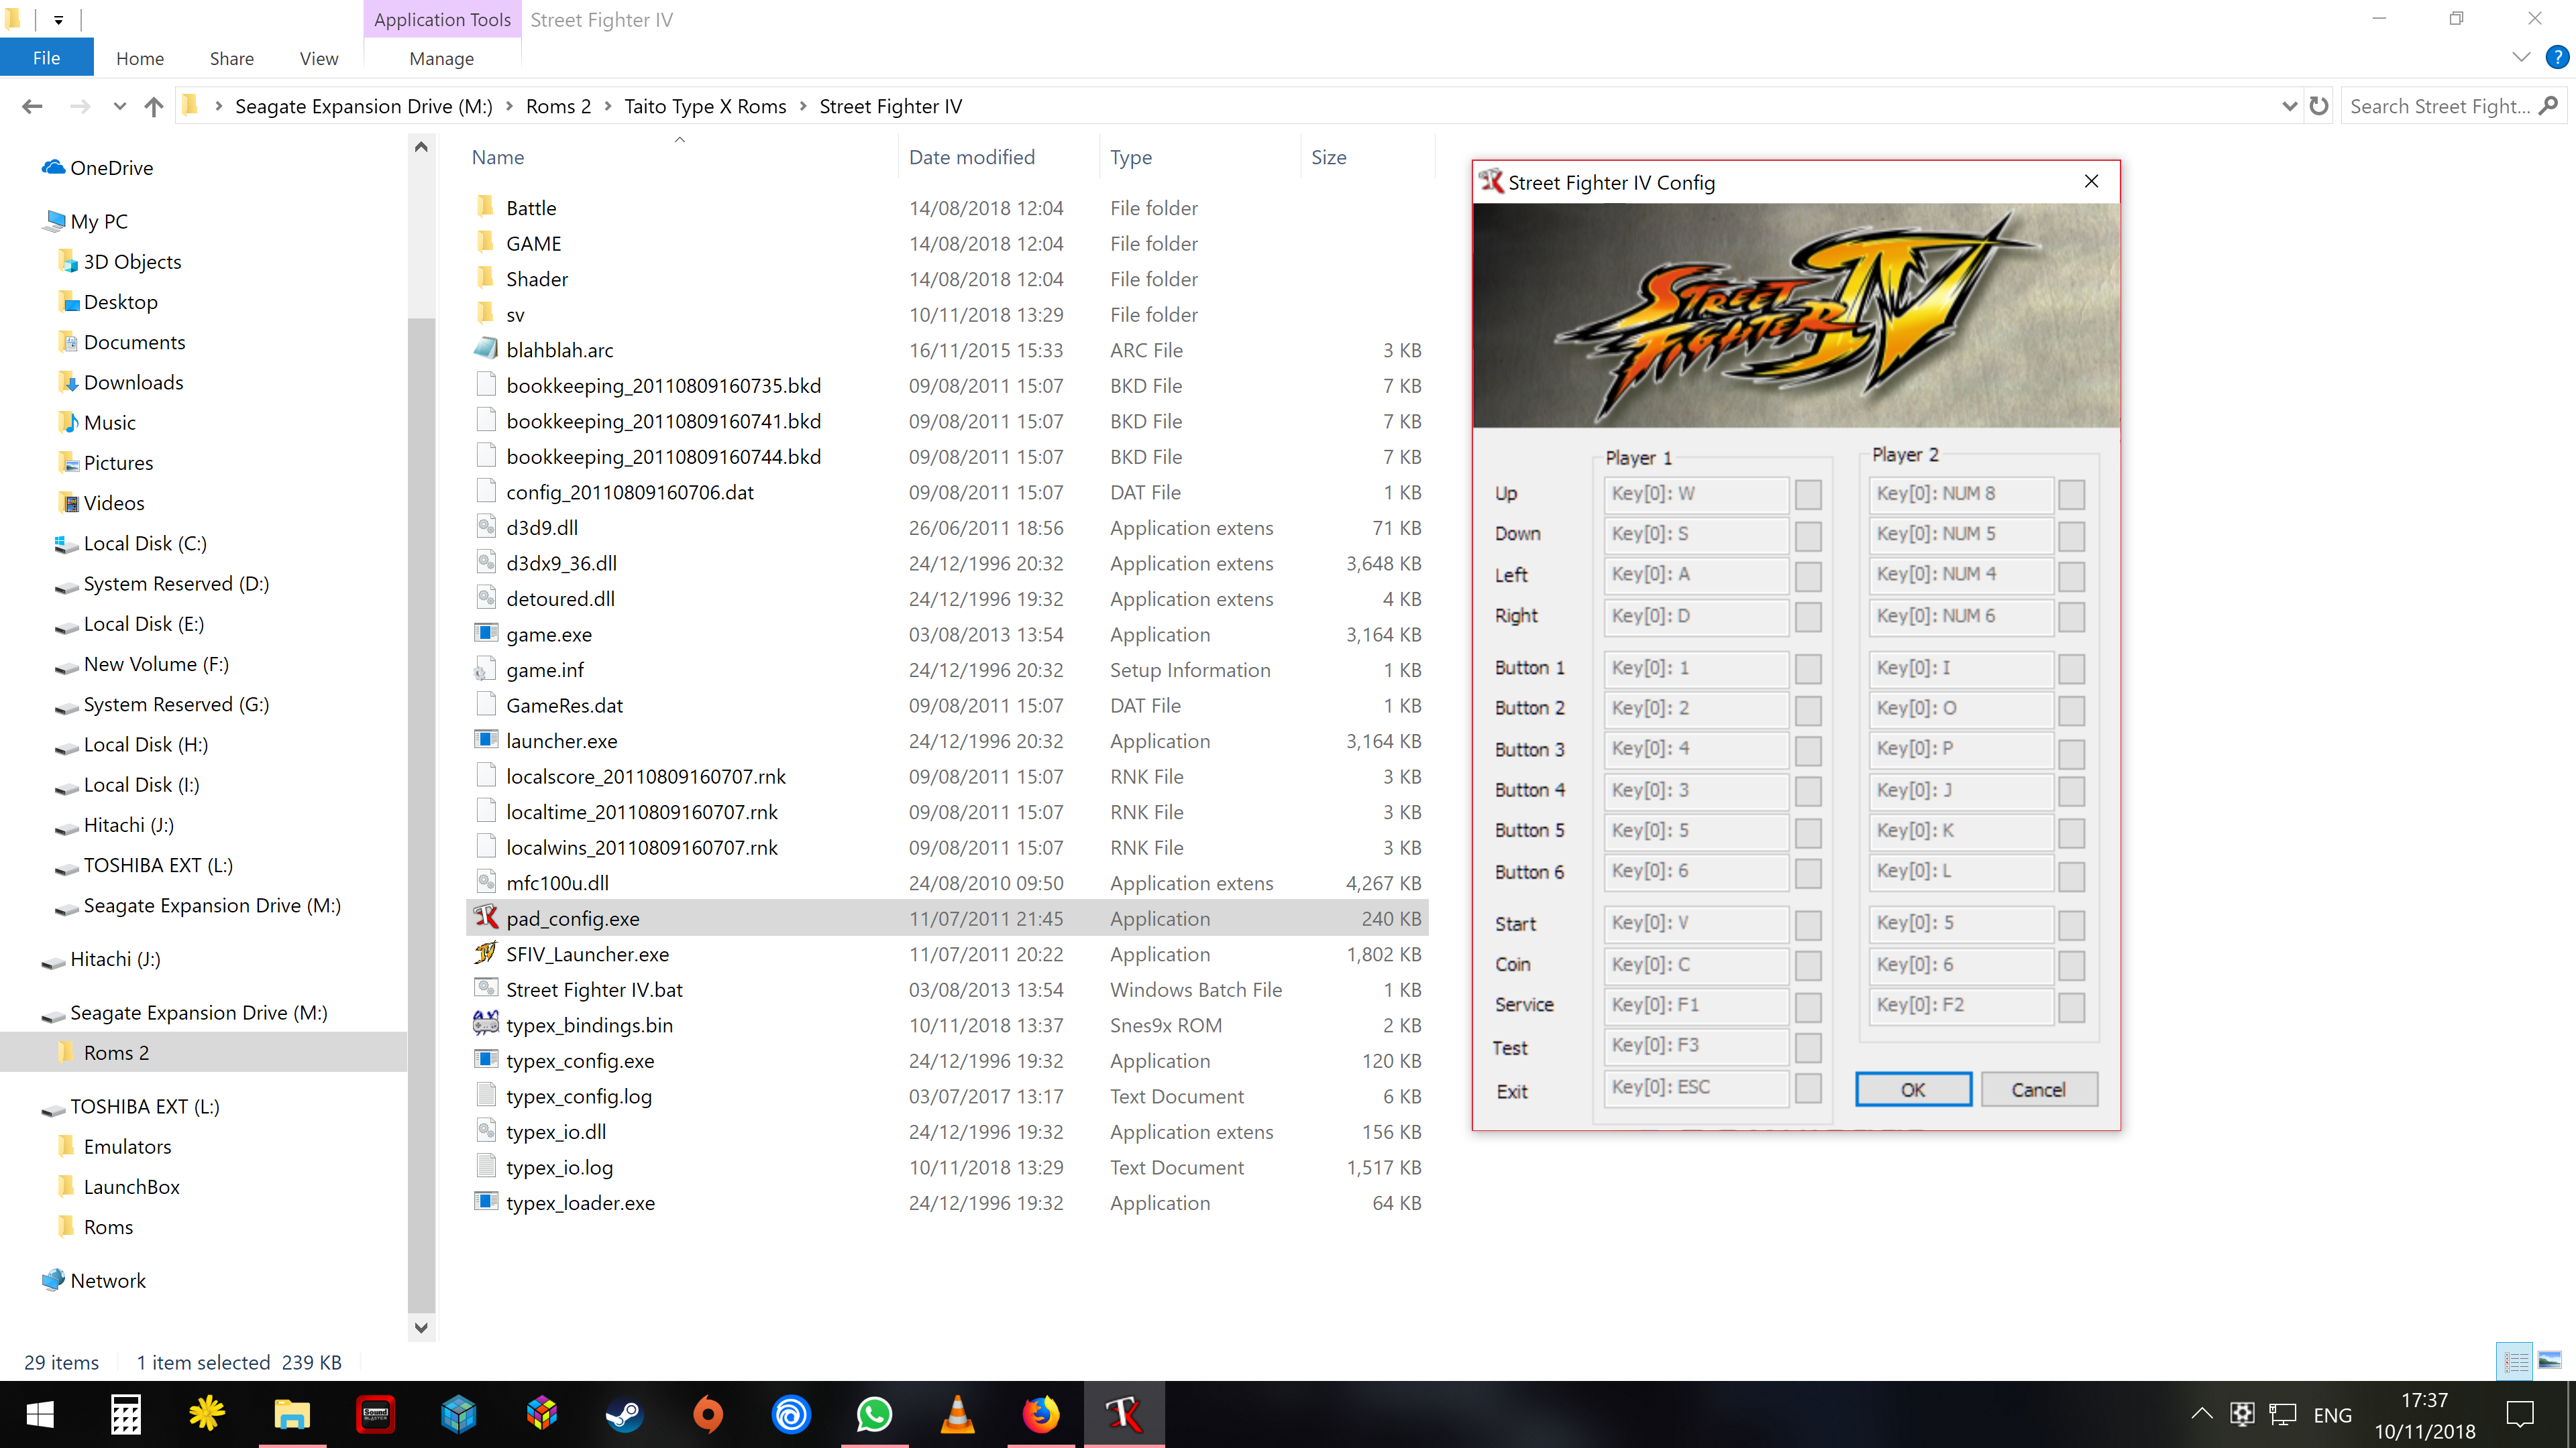
Task: Open the Action Center notification icon
Action: pos(2520,1414)
